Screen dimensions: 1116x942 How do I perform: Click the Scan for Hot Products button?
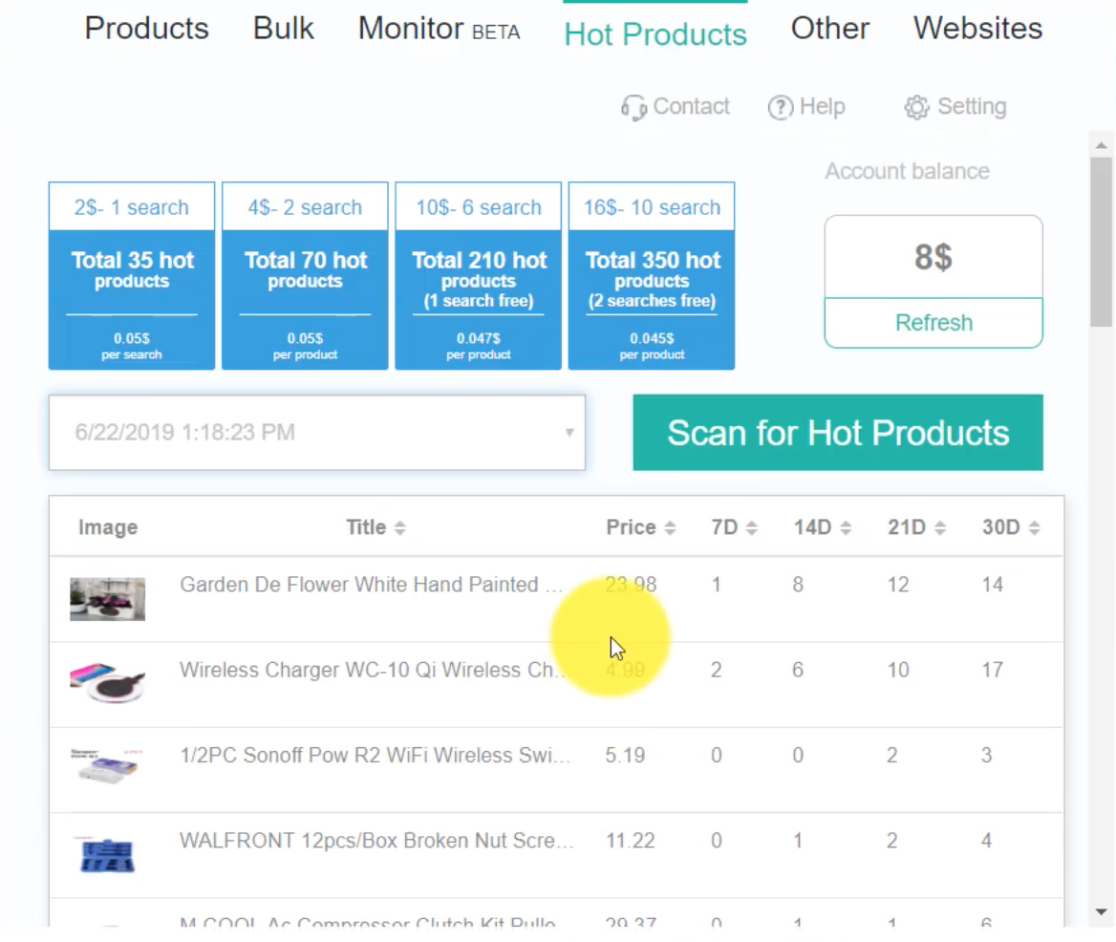point(837,433)
